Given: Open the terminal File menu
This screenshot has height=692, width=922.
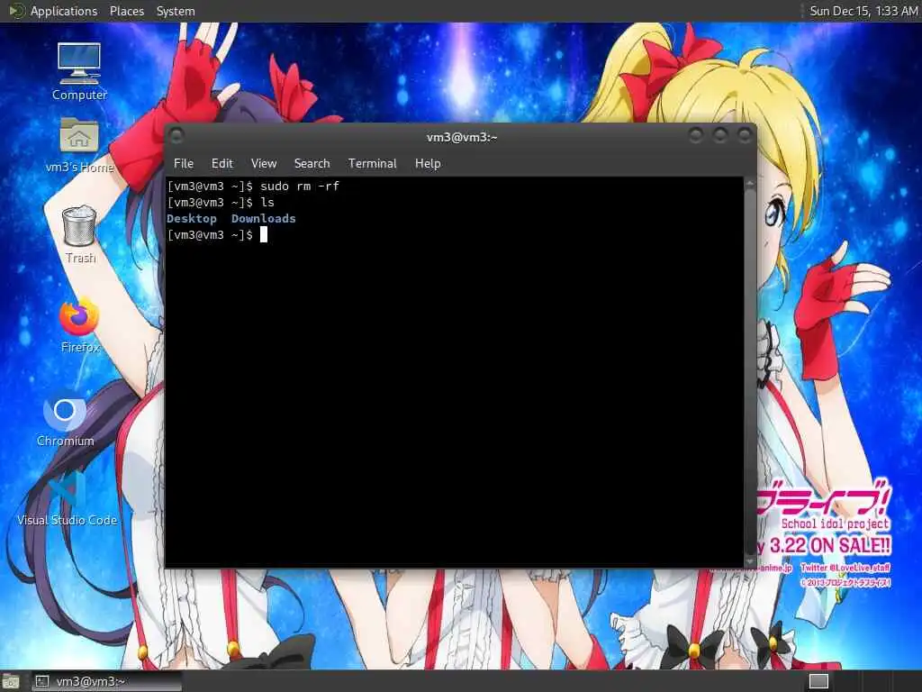Looking at the screenshot, I should pos(184,164).
